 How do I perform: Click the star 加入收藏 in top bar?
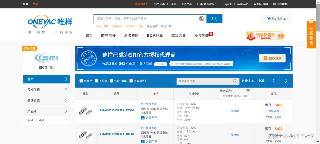[x=261, y=4]
